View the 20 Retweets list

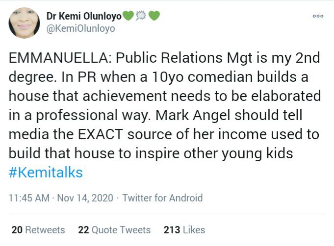point(38,229)
